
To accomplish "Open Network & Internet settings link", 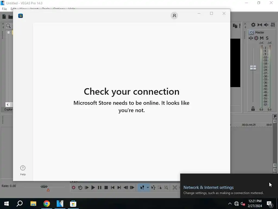I will (208, 187).
